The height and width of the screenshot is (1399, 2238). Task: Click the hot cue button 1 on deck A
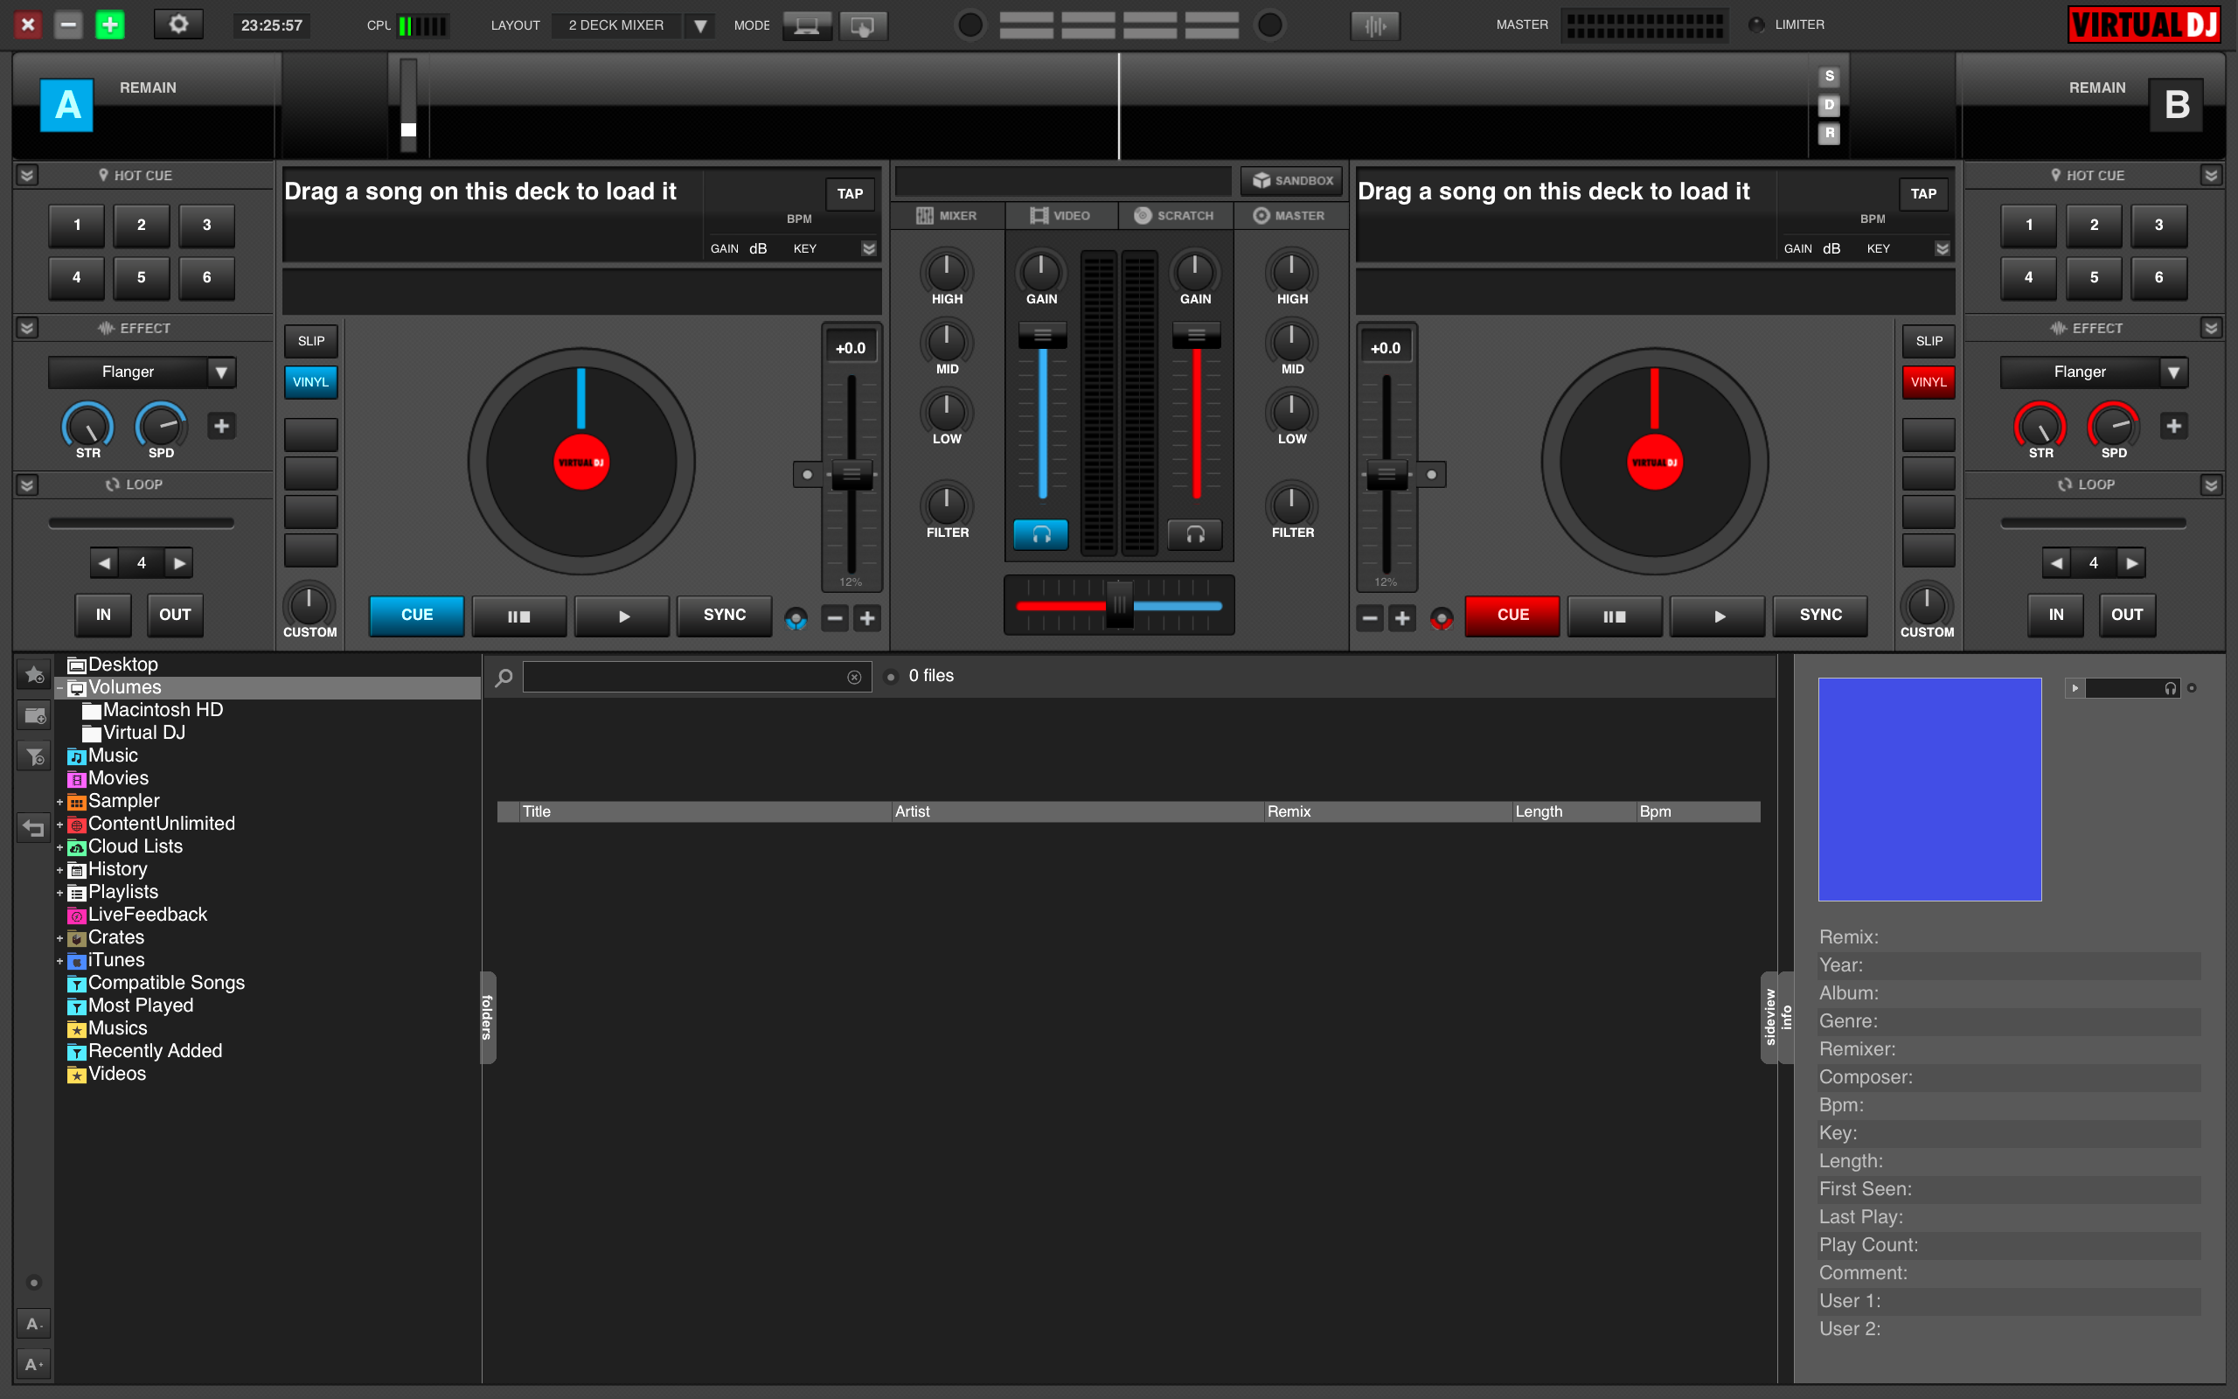tap(76, 226)
